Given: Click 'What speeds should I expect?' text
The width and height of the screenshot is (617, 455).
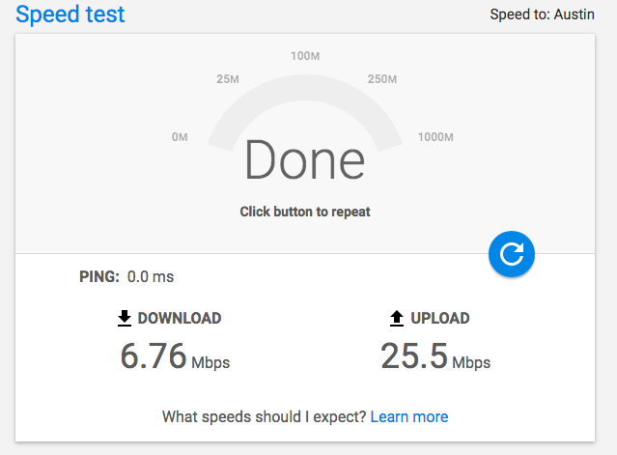Looking at the screenshot, I should pos(264,416).
